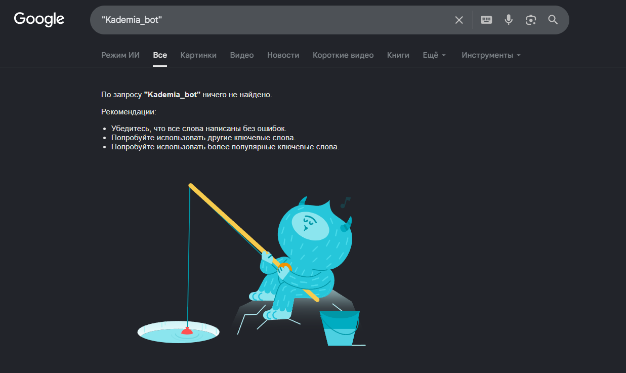
Task: Open the Книги tab
Action: [x=398, y=55]
